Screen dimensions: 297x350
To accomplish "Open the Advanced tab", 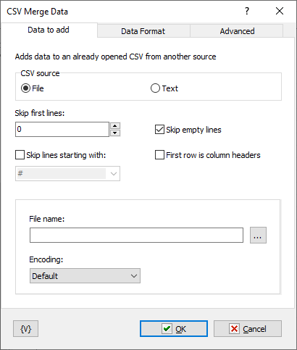I will (x=237, y=31).
